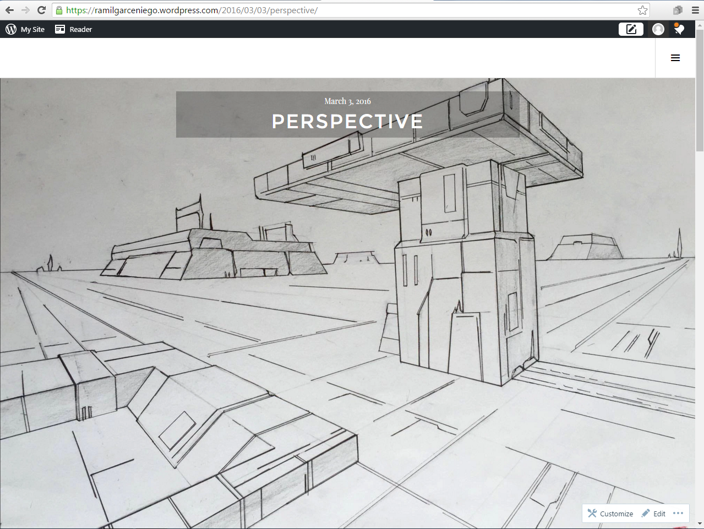Open the March 3, 2016 date link

point(347,101)
